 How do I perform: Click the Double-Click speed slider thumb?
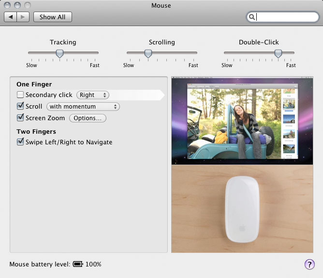[278, 54]
